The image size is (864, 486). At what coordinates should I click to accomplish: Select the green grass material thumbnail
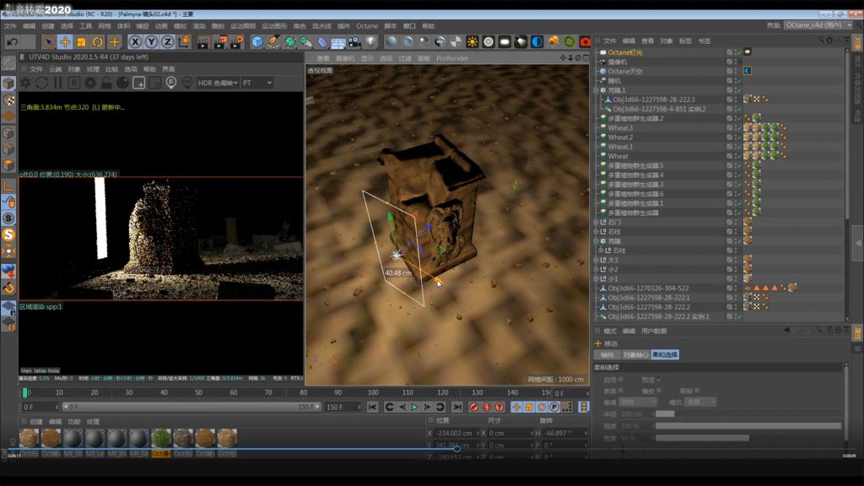pos(160,438)
